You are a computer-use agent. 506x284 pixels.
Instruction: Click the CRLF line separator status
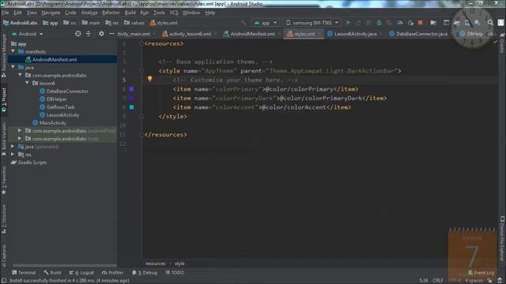tap(437, 281)
